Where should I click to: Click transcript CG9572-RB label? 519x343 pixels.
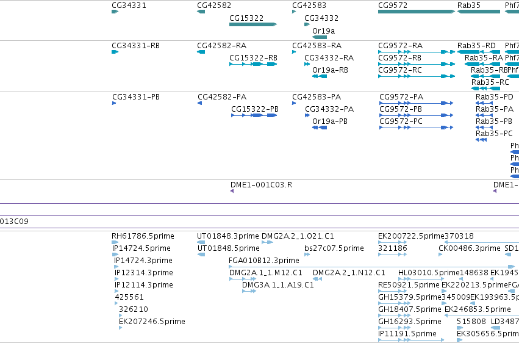click(399, 58)
